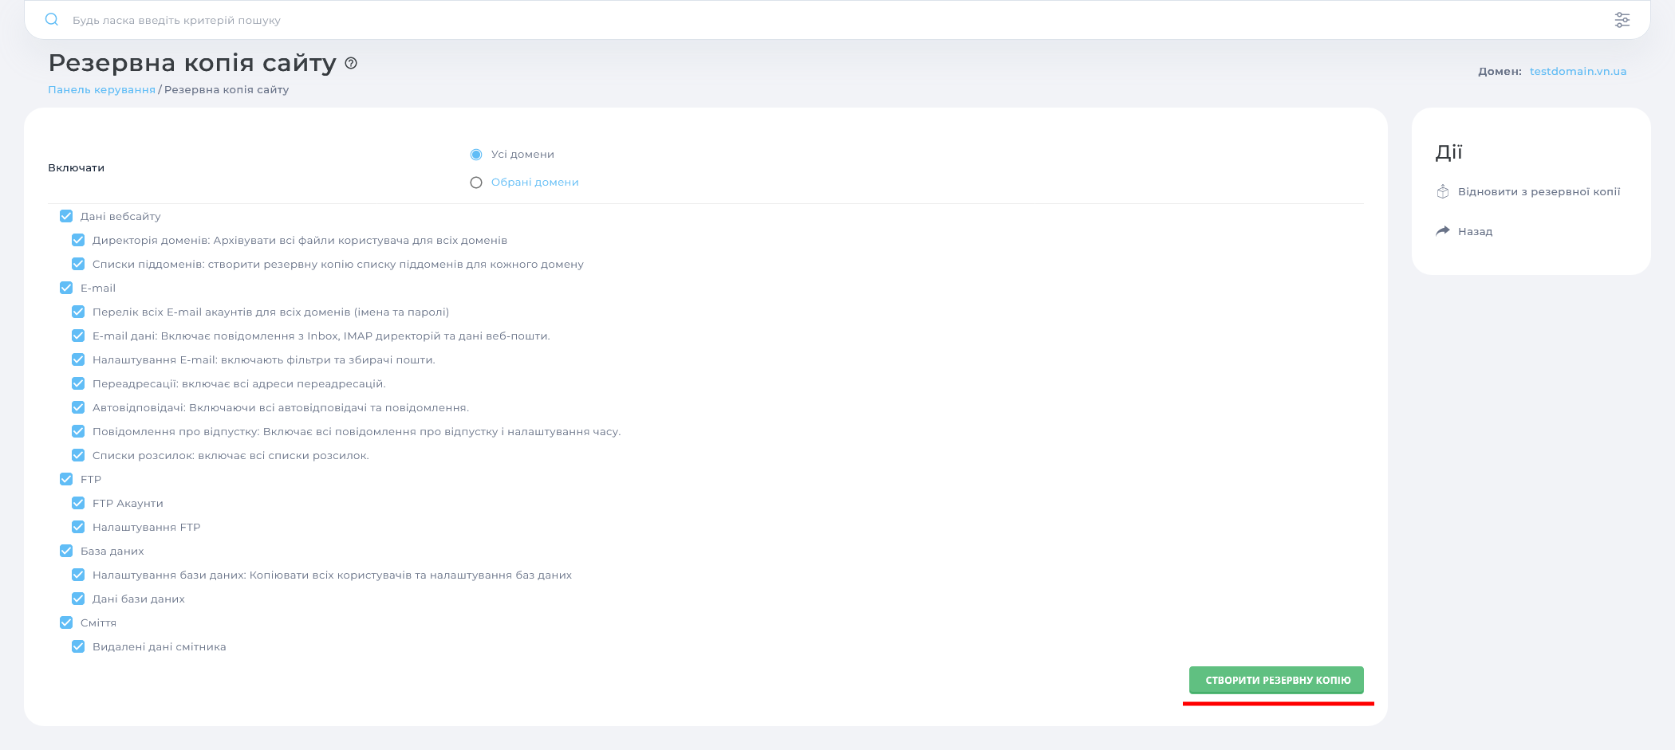
Task: Uncheck the E-mail checkbox
Action: click(65, 288)
